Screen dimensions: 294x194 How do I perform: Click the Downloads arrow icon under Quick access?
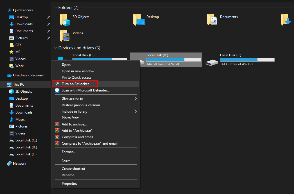[x=11, y=24]
